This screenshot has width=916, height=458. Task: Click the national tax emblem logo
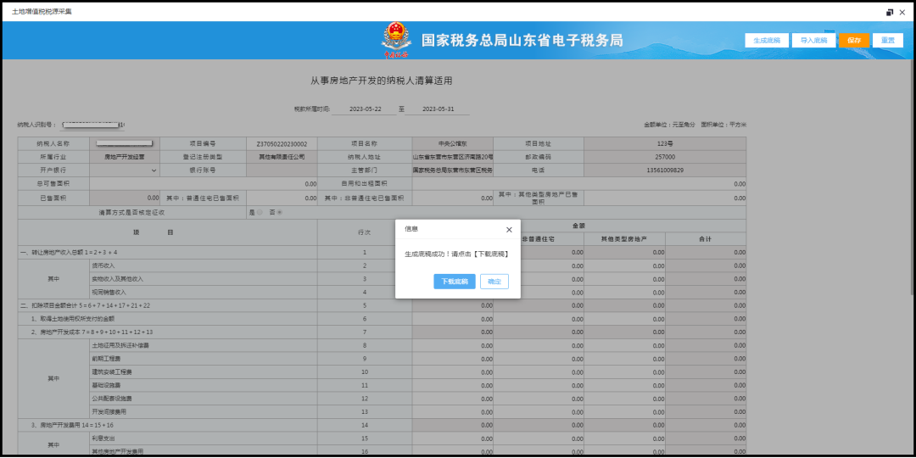tap(396, 40)
